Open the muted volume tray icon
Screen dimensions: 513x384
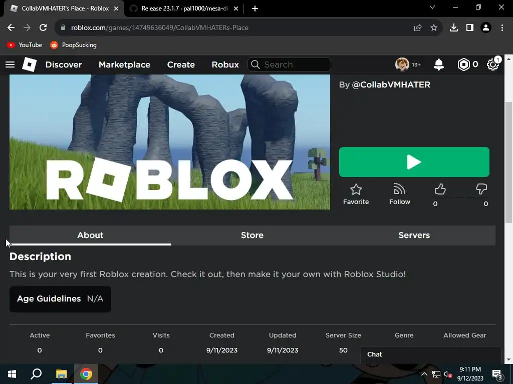[x=448, y=374]
